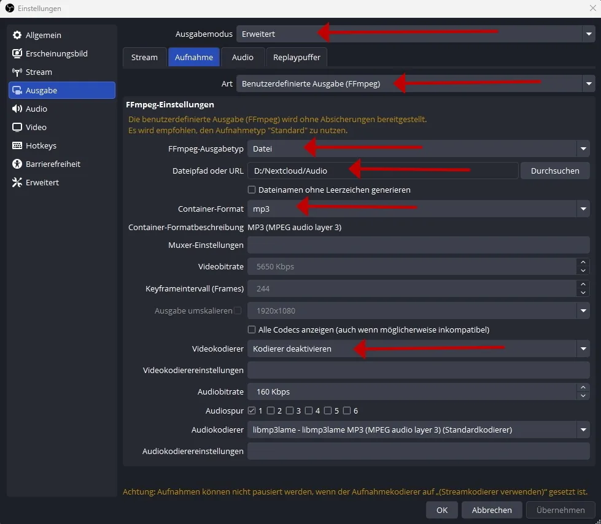Click the Hotkeys keyboard icon
The width and height of the screenshot is (601, 524).
(17, 145)
